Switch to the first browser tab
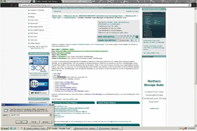This screenshot has height=131, width=197. coord(15,1)
